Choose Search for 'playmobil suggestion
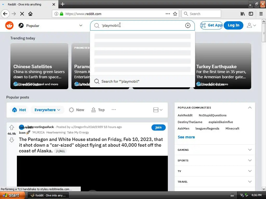This screenshot has height=199, width=266. (x=143, y=81)
